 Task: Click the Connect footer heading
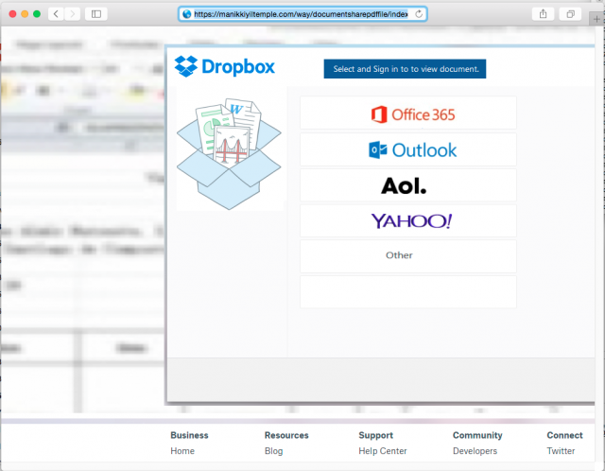(x=564, y=435)
